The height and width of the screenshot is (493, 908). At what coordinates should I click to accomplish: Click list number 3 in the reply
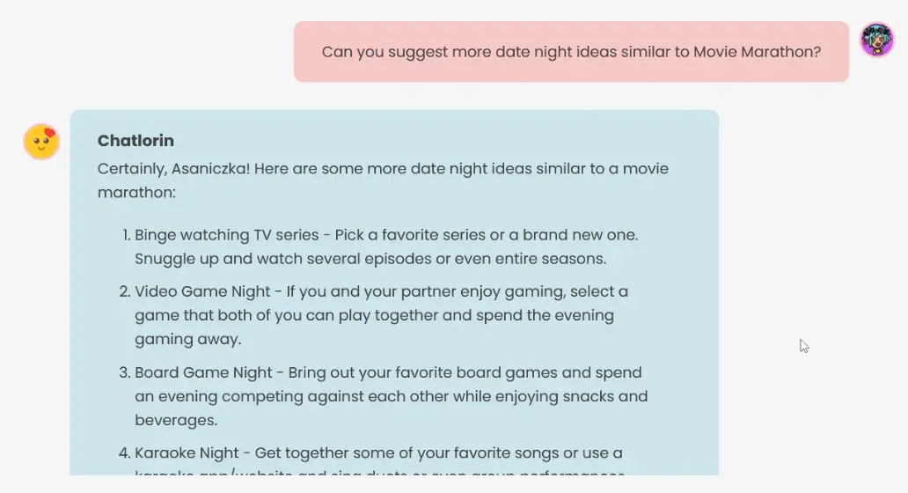(123, 372)
